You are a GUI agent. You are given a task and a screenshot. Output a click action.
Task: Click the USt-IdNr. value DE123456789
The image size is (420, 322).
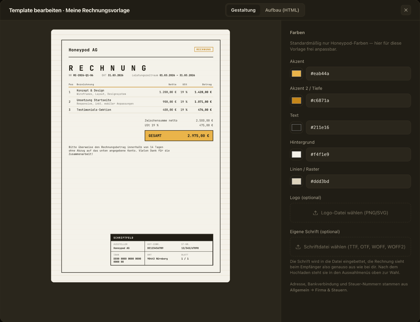[155, 248]
